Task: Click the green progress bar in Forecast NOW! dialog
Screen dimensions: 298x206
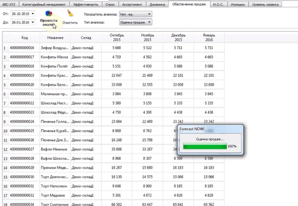Action: [x=205, y=146]
